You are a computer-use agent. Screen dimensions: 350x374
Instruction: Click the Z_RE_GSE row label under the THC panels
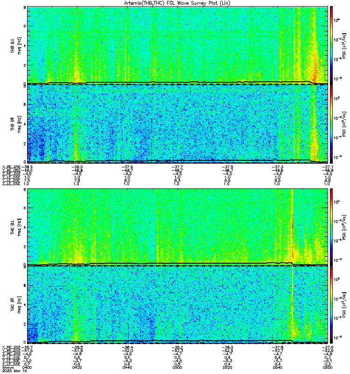click(x=11, y=354)
